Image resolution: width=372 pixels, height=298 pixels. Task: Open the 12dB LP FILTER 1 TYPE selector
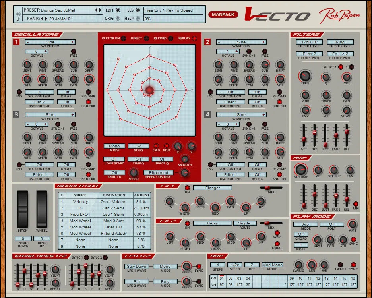pos(309,41)
